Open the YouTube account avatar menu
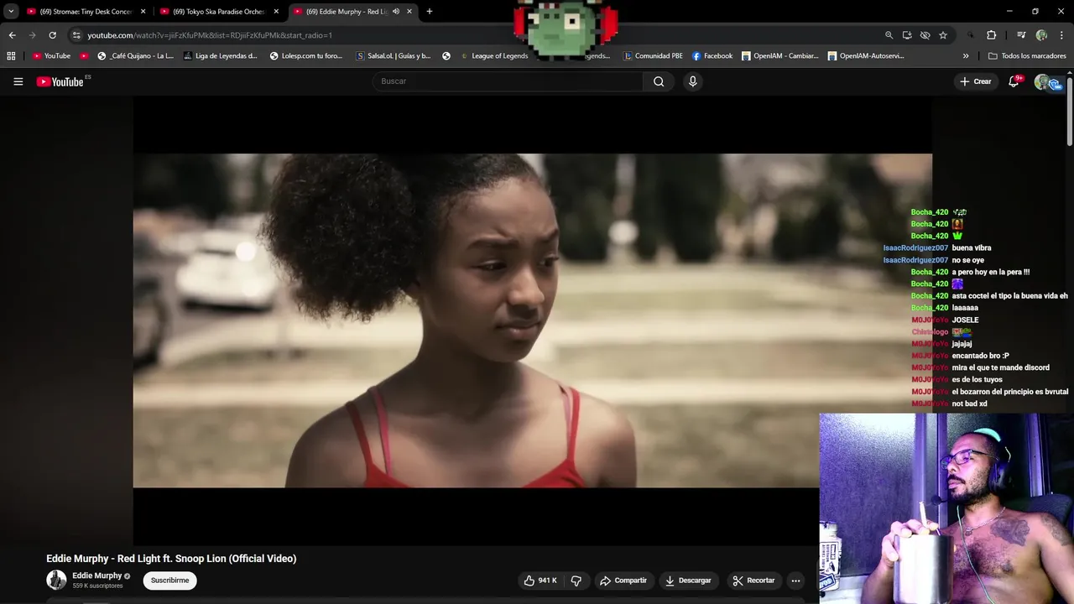1074x604 pixels. pyautogui.click(x=1044, y=81)
